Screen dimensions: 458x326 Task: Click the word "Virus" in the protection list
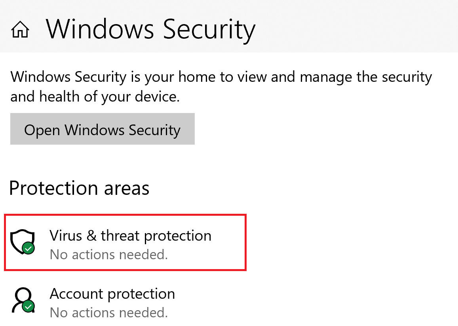tap(65, 236)
